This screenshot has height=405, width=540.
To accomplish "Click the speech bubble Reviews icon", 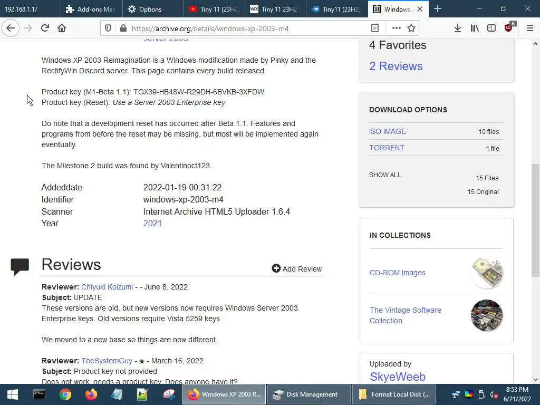I will click(x=20, y=266).
